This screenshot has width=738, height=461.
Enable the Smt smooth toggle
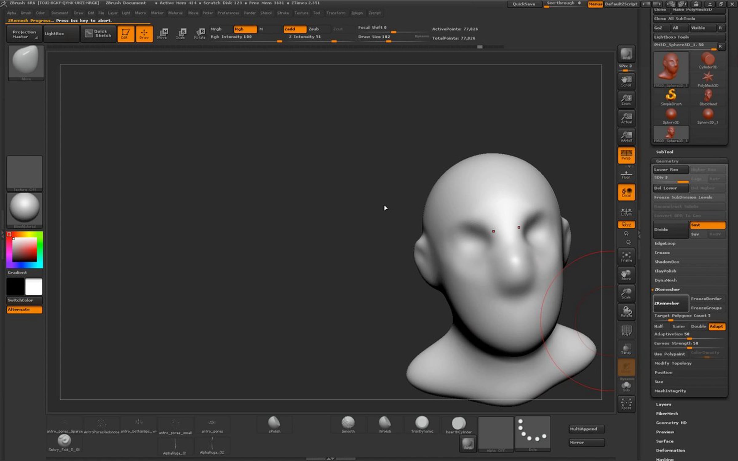click(707, 225)
